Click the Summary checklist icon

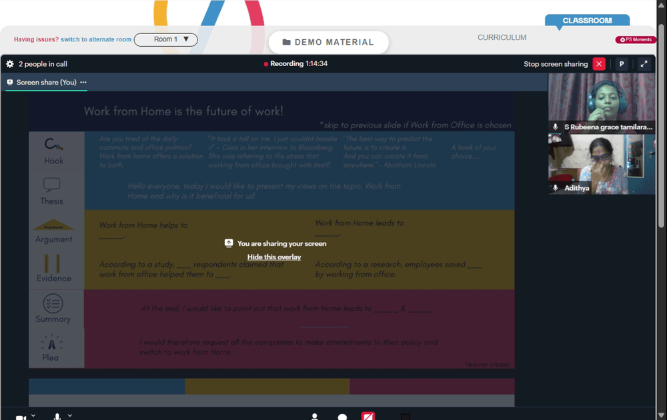[x=53, y=303]
